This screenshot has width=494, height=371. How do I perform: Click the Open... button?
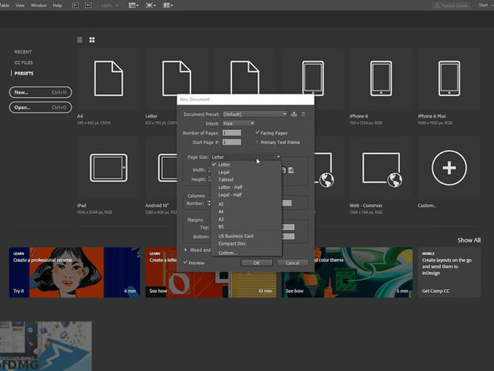pyautogui.click(x=40, y=107)
